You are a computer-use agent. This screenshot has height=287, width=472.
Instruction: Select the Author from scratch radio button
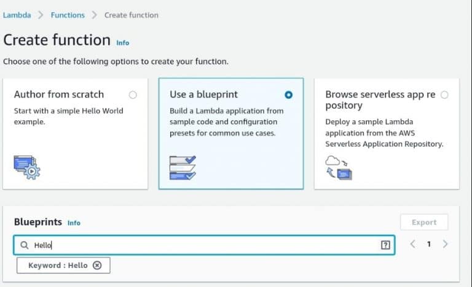(x=133, y=95)
